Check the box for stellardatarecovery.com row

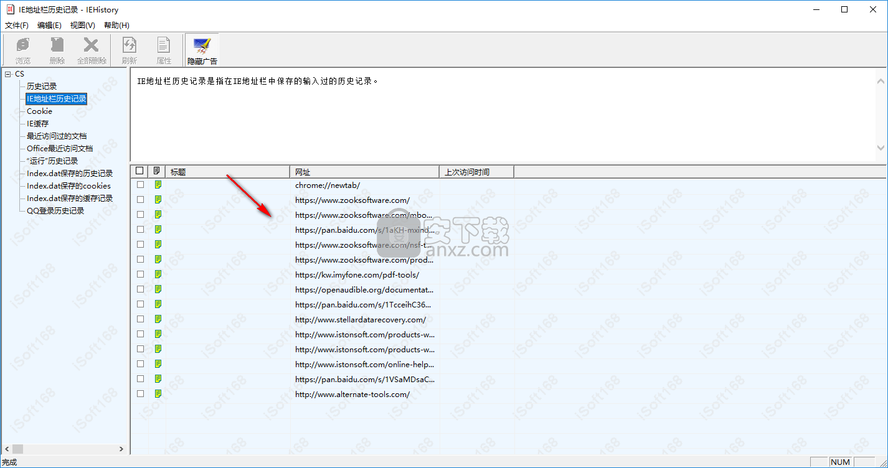point(140,319)
